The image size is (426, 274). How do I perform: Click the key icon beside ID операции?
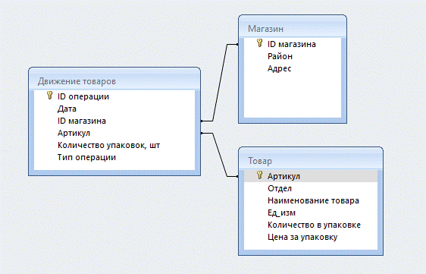(x=49, y=96)
